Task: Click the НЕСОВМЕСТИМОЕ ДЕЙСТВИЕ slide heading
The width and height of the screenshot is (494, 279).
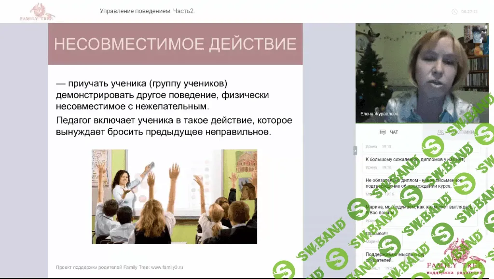Action: coord(175,44)
